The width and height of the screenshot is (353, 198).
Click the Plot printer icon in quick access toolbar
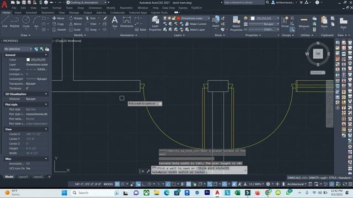46,2
